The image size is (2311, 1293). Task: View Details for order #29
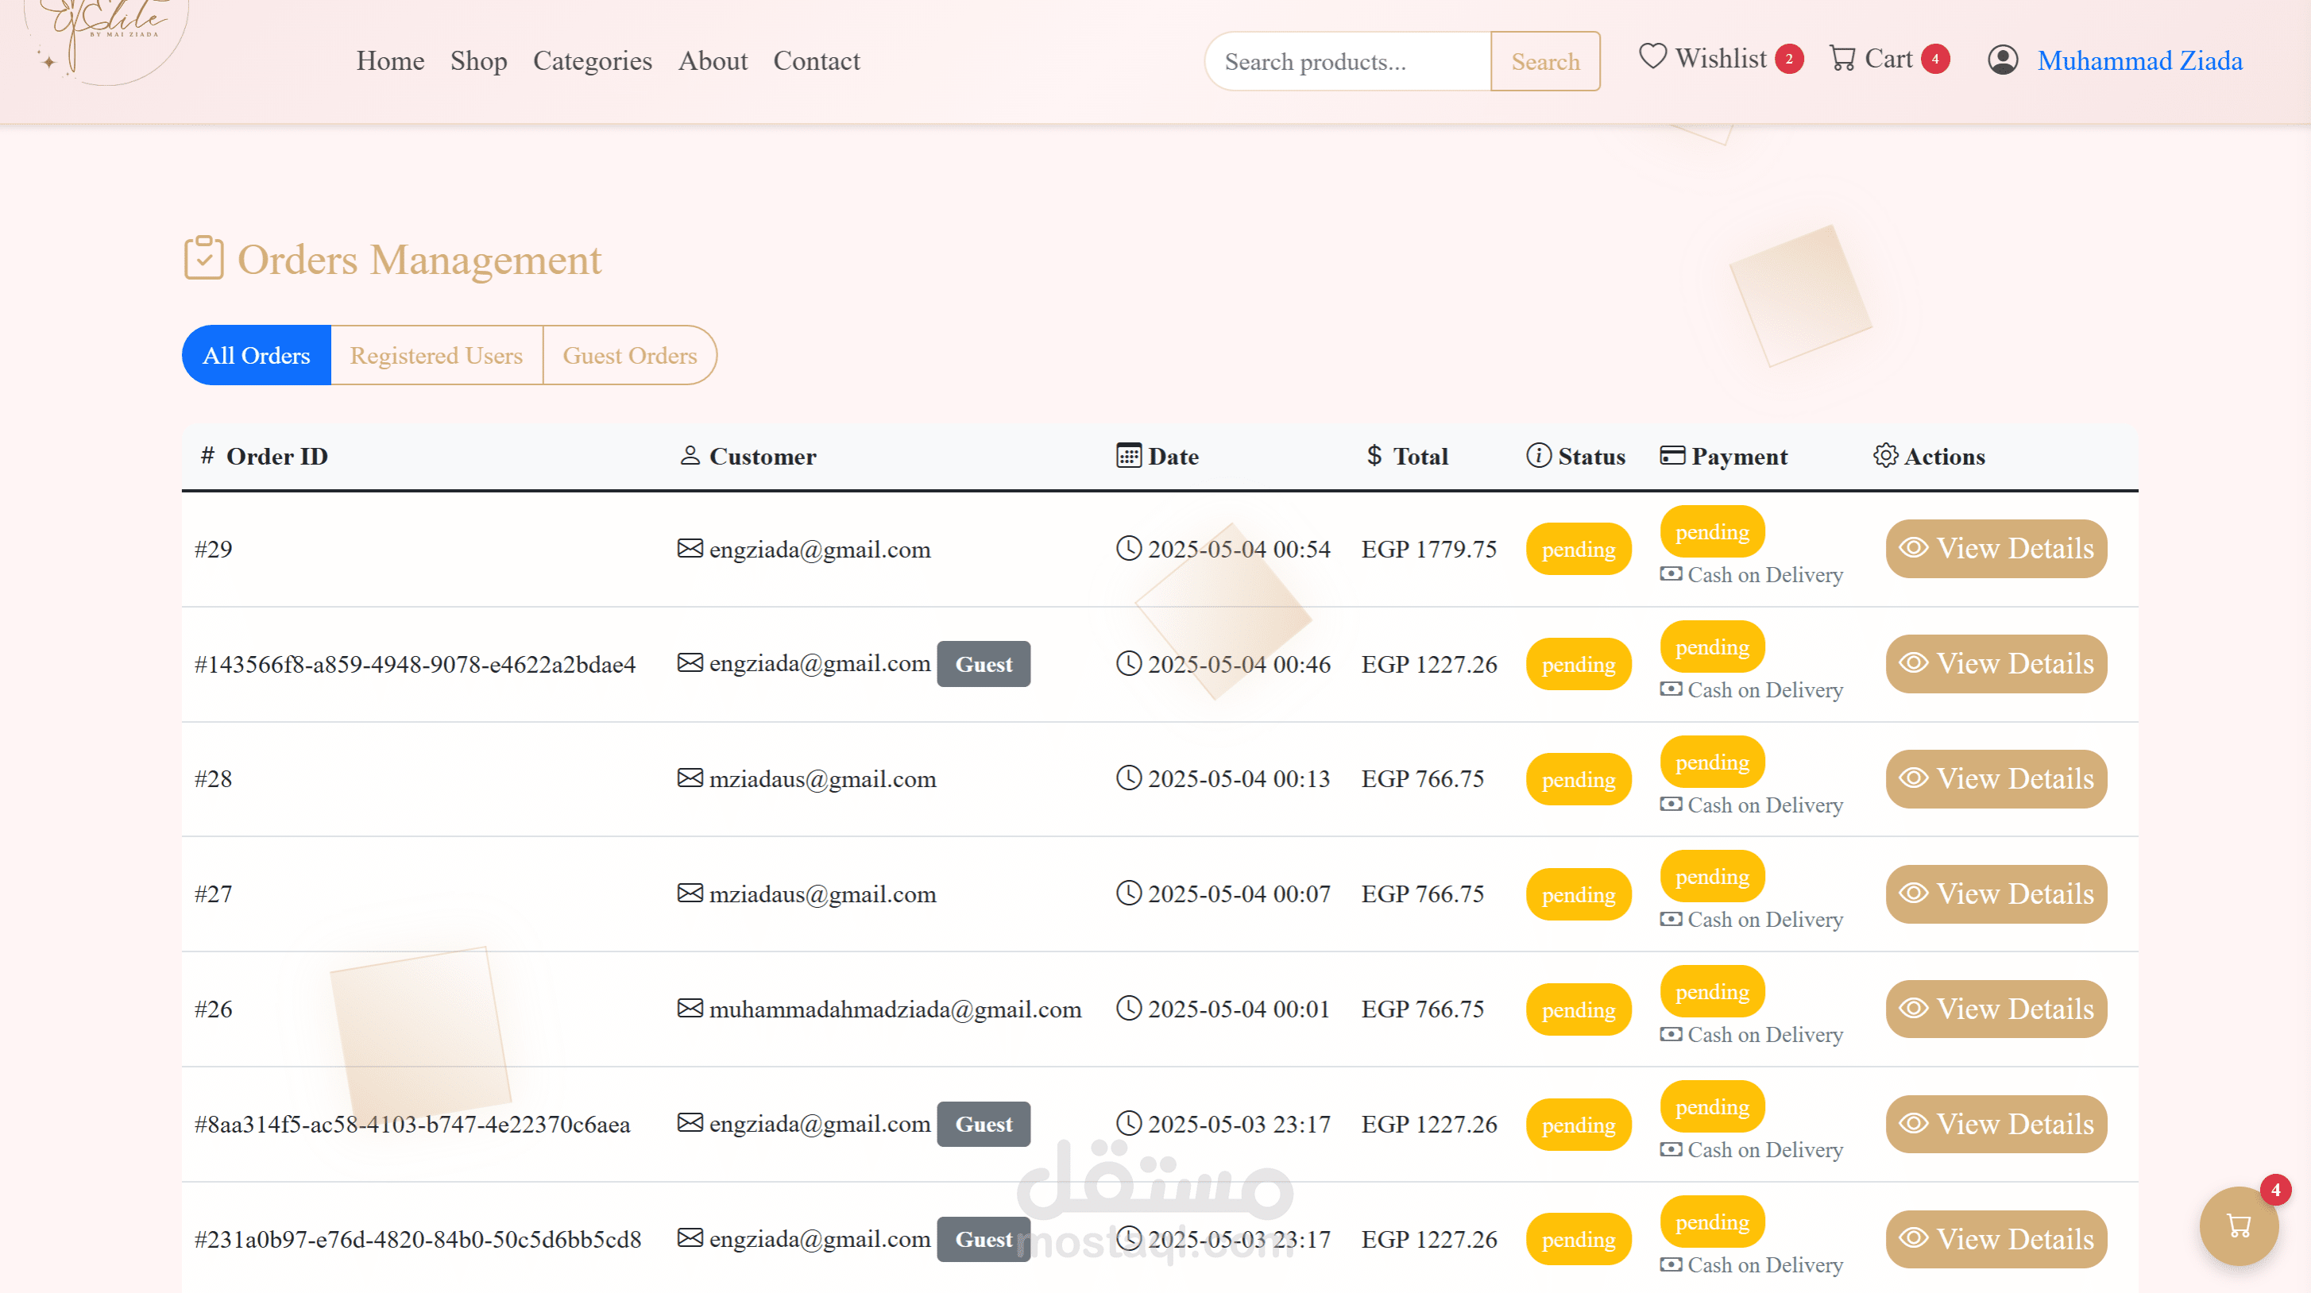[1996, 548]
